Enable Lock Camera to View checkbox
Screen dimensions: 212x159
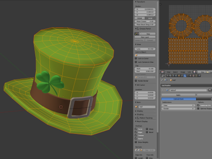click(136, 62)
